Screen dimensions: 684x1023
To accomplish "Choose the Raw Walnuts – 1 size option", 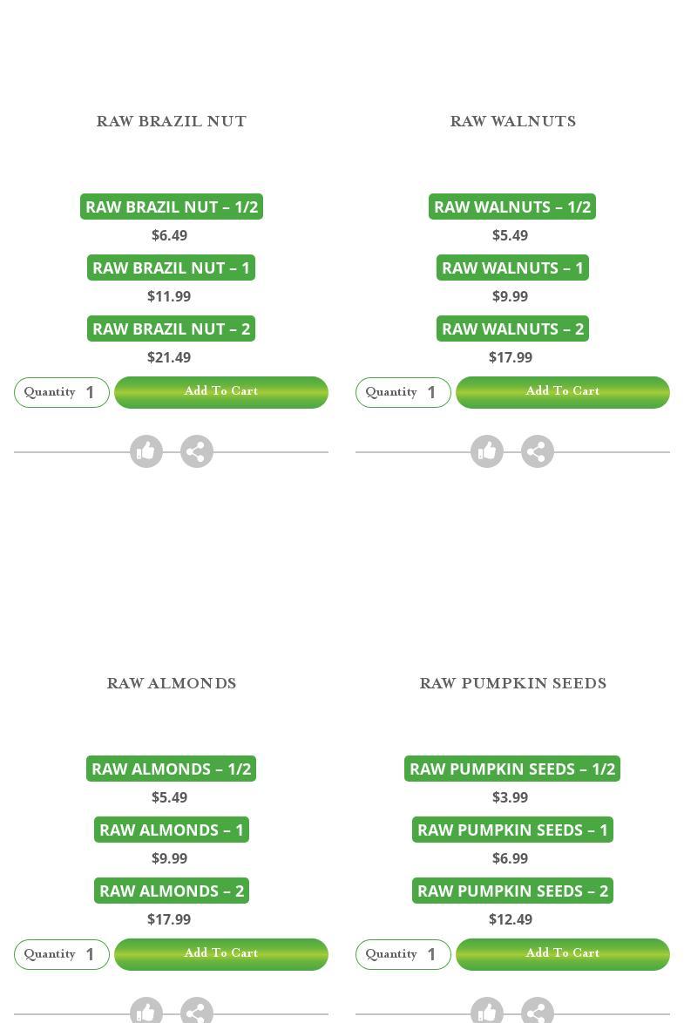I will pos(512,268).
